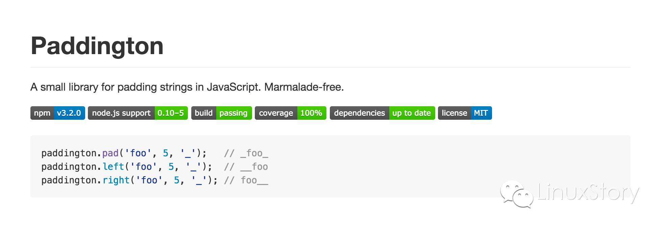Click the // _foo_ comment in code
Screen dimensions: 661x228
[246, 153]
